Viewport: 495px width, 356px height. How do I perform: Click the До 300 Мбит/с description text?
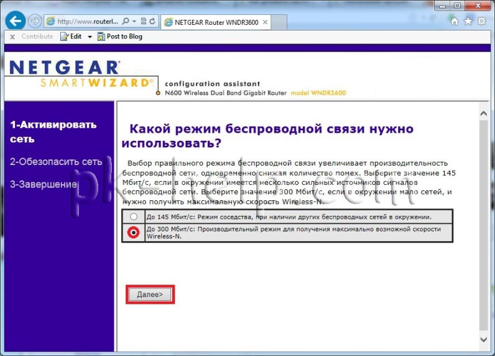294,233
